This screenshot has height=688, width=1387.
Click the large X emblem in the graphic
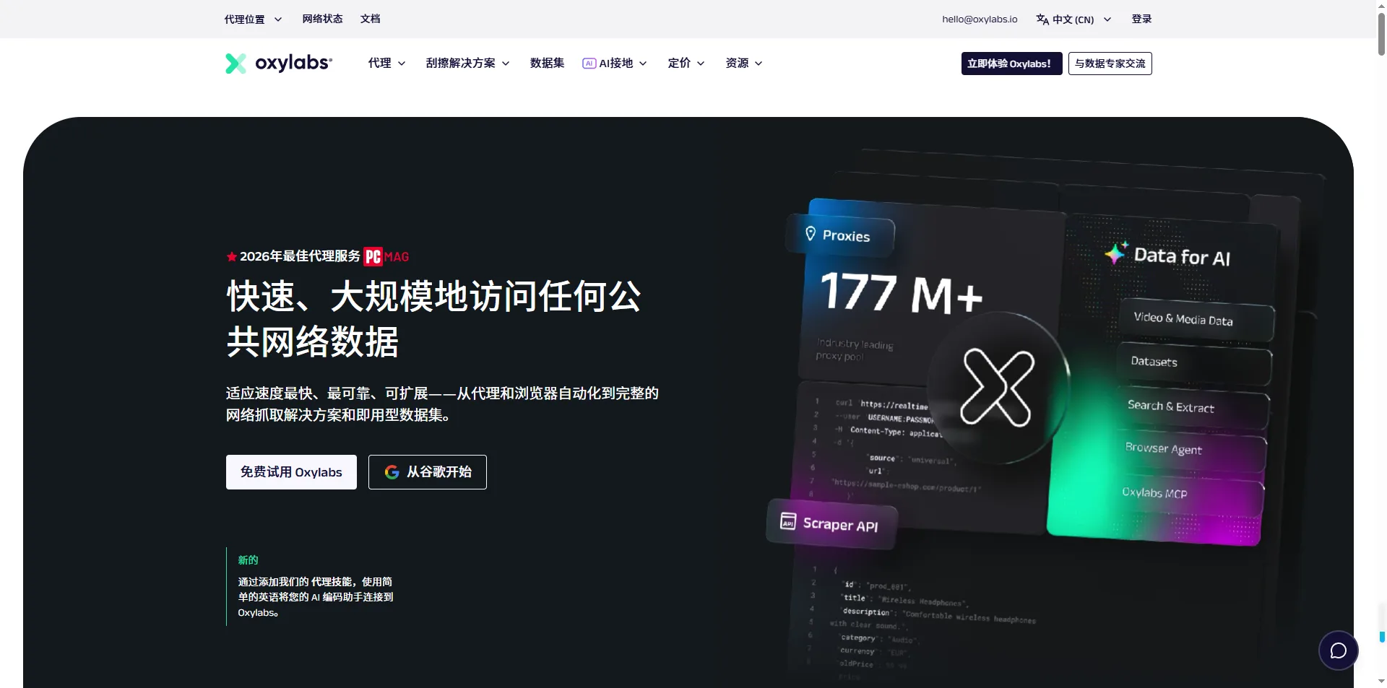pyautogui.click(x=998, y=388)
